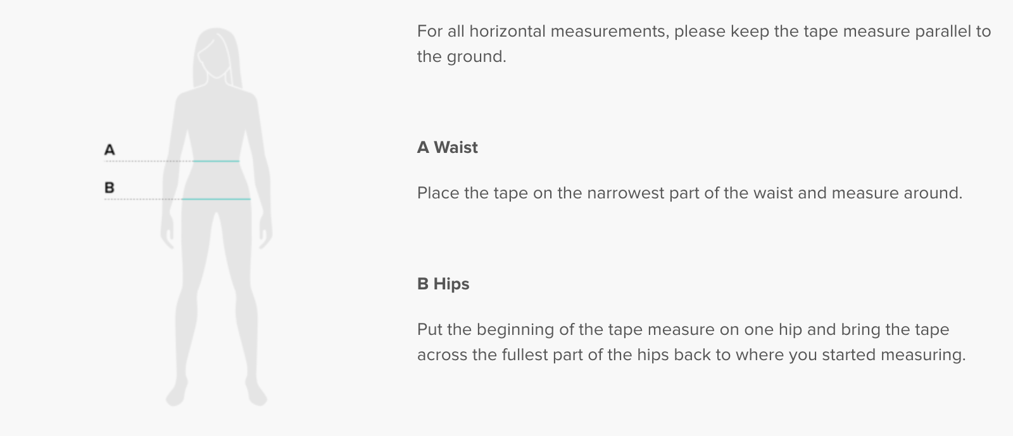This screenshot has width=1013, height=436.
Task: Click the "A Waist" heading
Action: pyautogui.click(x=448, y=147)
